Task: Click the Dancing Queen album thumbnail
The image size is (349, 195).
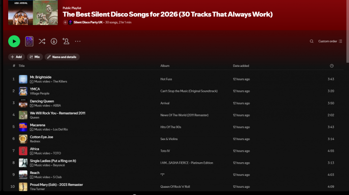Action: tap(23, 103)
